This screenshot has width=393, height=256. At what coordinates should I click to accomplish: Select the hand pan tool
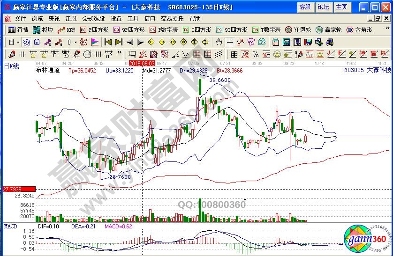click(219, 42)
